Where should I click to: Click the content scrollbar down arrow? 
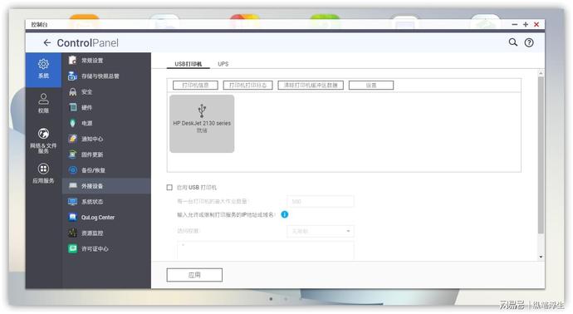pyautogui.click(x=541, y=257)
